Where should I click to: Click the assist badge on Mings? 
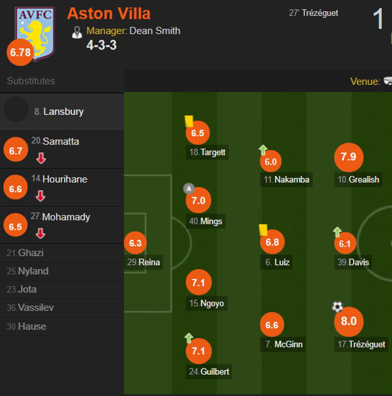click(188, 188)
